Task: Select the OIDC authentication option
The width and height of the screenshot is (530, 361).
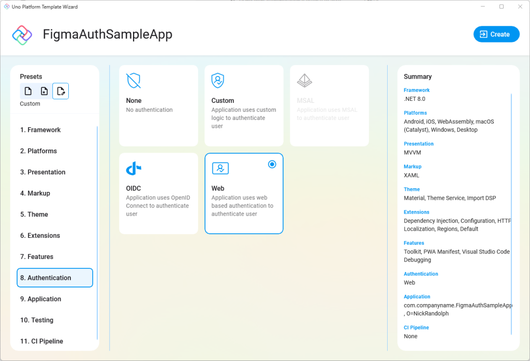Action: pos(158,193)
